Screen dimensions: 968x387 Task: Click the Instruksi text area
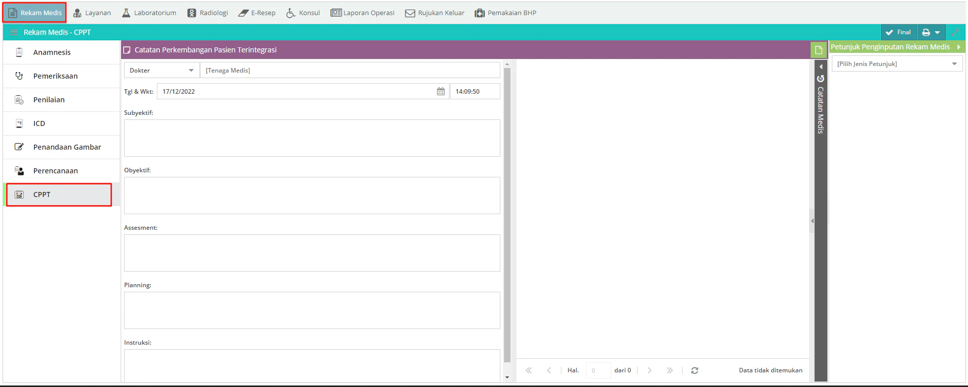[x=312, y=366]
